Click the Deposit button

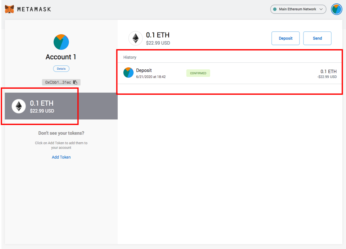[286, 38]
